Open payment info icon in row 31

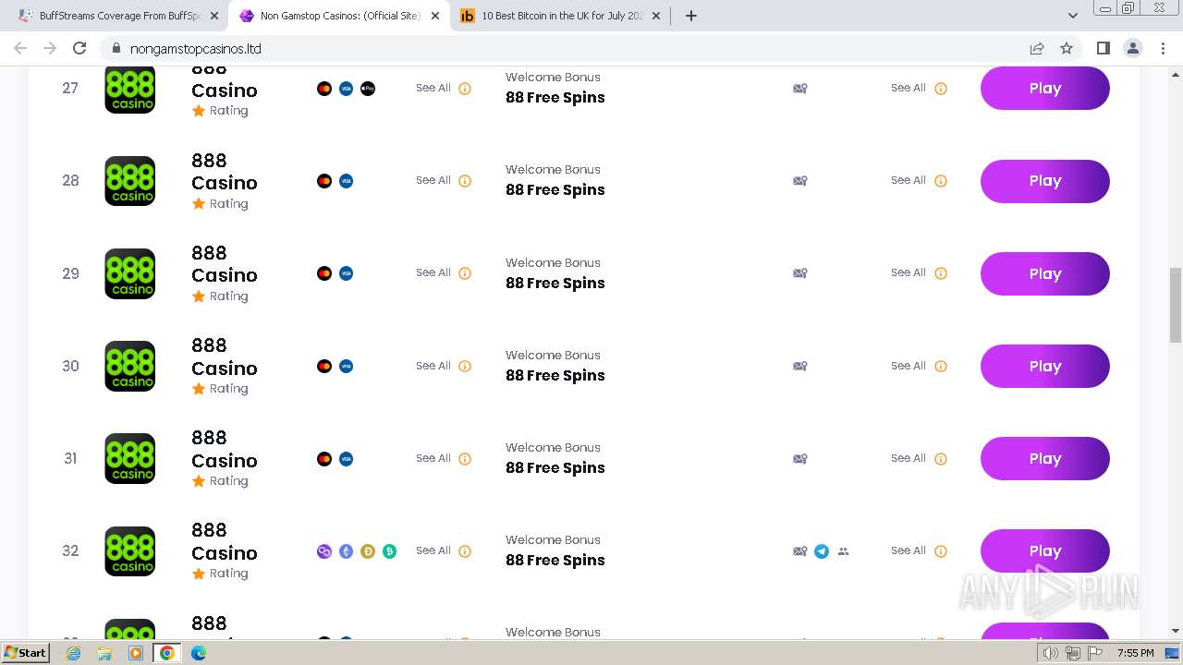tap(465, 459)
